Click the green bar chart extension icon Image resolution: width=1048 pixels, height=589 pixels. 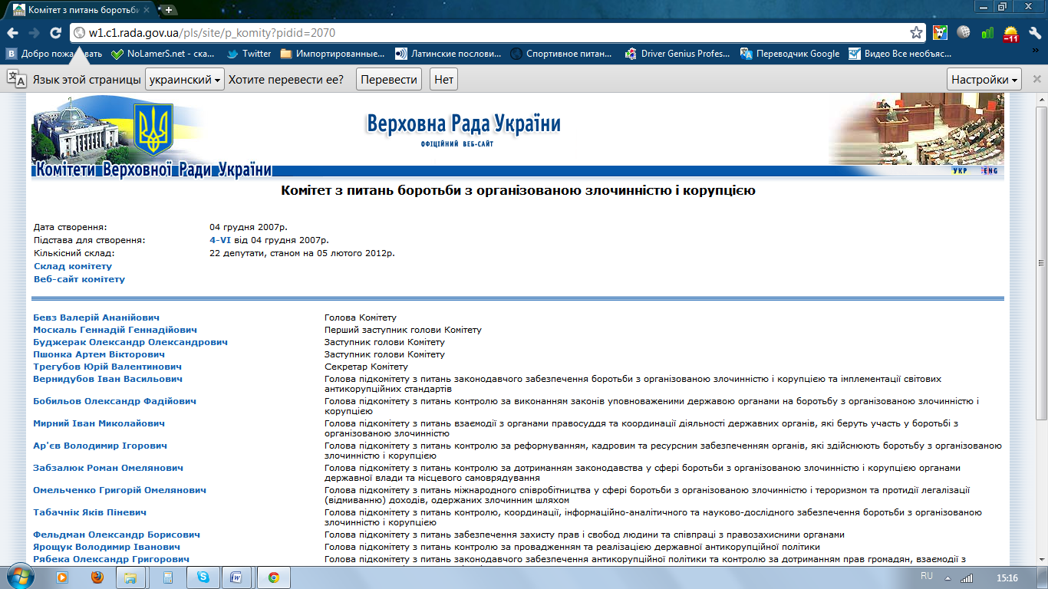(x=988, y=33)
